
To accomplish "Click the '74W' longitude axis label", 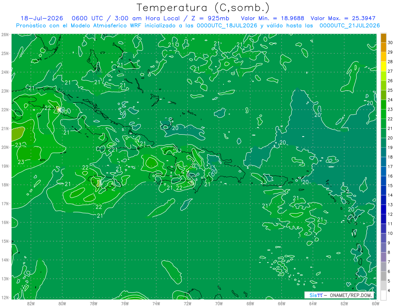I will coord(156,303).
